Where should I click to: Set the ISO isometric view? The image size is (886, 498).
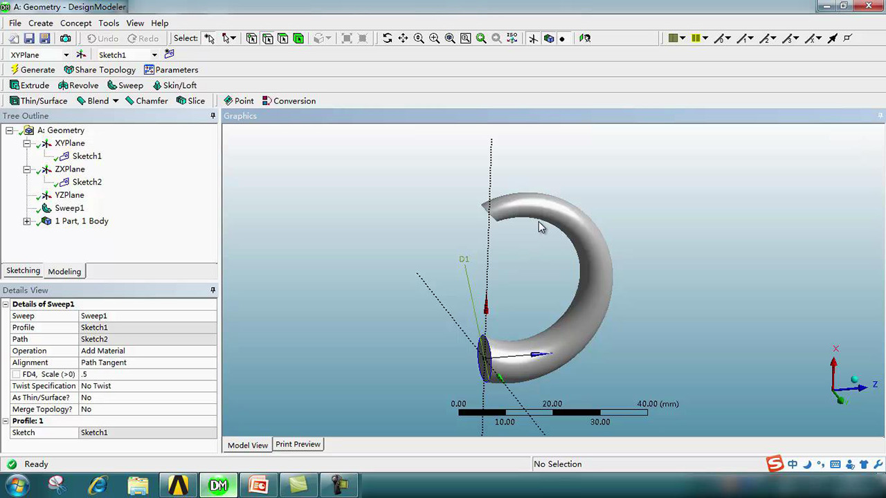click(x=512, y=39)
